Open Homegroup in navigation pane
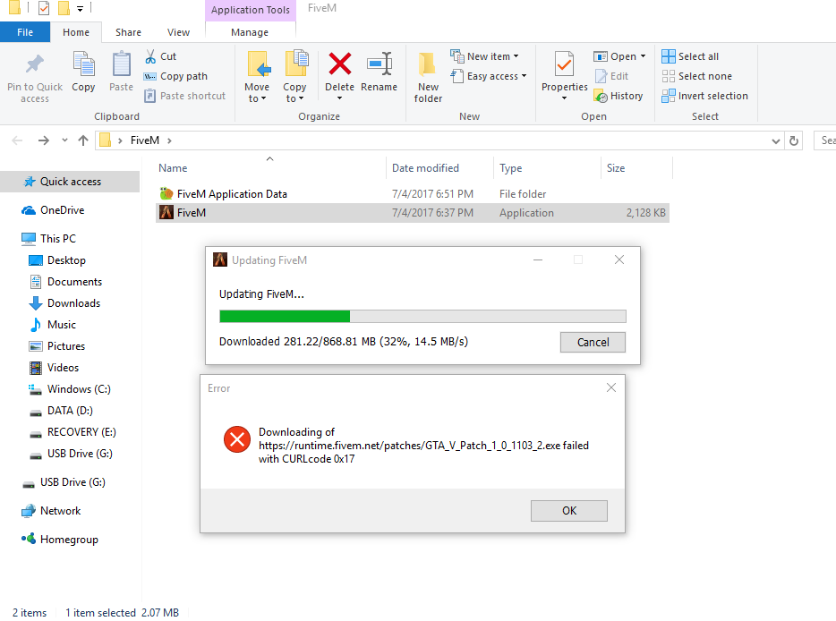The height and width of the screenshot is (621, 836). [x=70, y=540]
